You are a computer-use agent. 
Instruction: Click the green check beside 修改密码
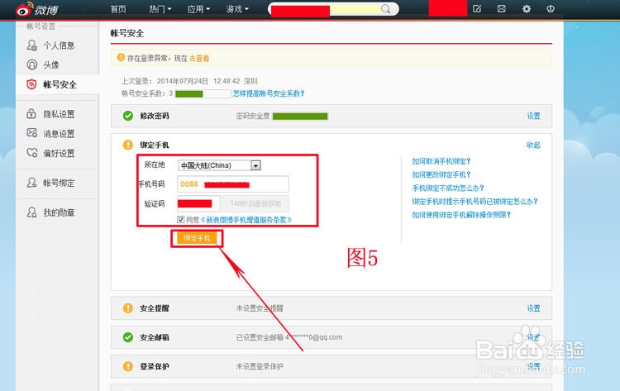coord(127,116)
